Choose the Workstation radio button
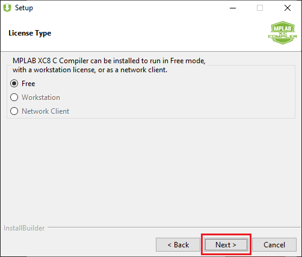This screenshot has height=257, width=302. coord(14,98)
